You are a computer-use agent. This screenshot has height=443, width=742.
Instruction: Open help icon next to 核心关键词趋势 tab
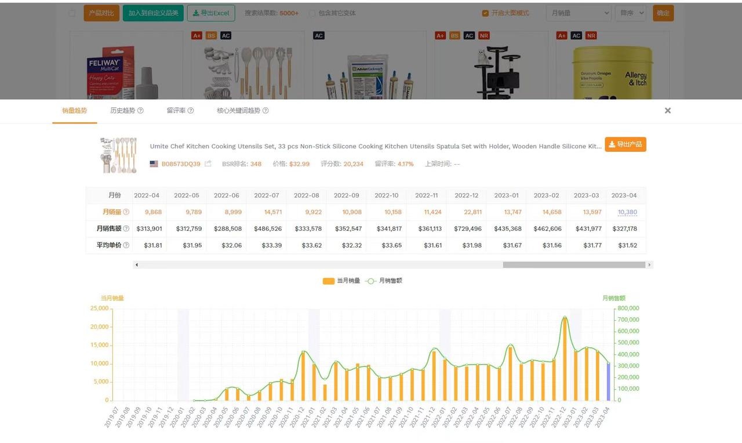click(x=265, y=110)
